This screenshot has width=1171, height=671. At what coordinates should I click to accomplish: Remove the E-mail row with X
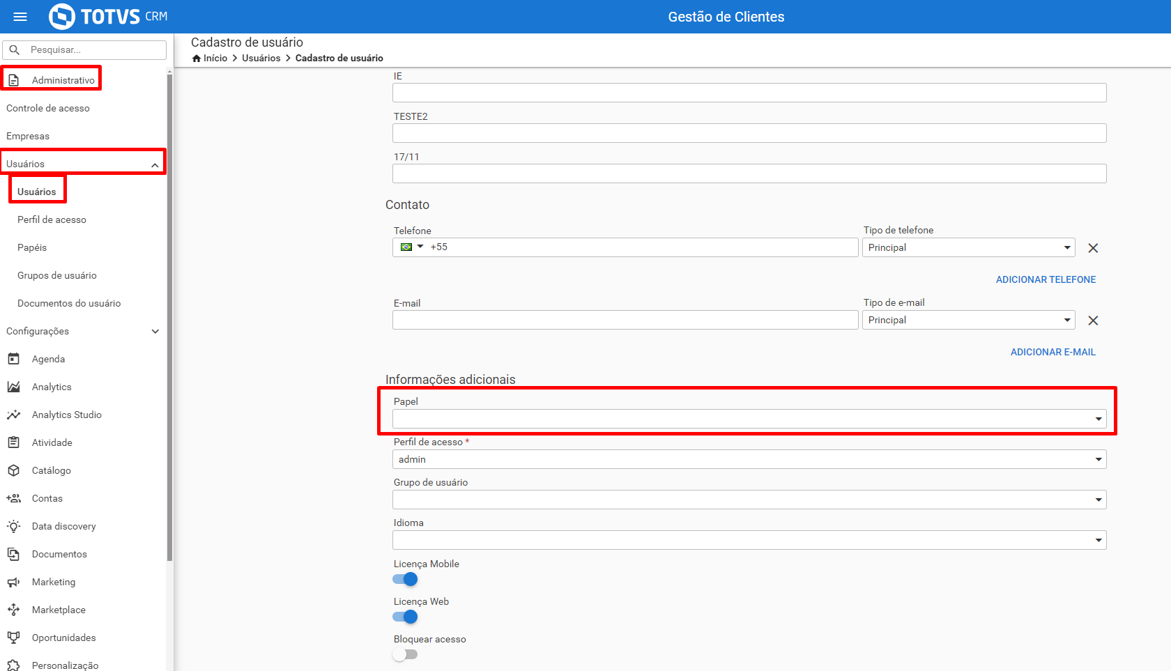tap(1093, 321)
